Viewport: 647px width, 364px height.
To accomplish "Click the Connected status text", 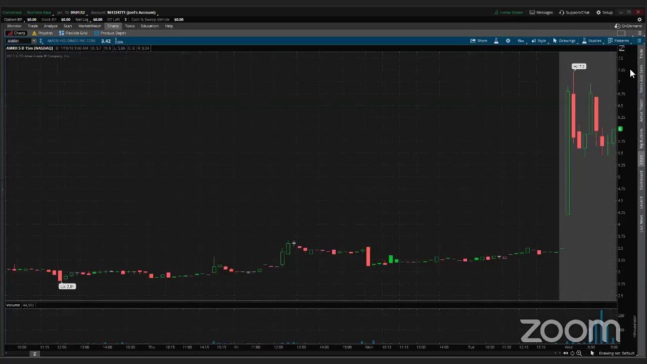I will [12, 12].
